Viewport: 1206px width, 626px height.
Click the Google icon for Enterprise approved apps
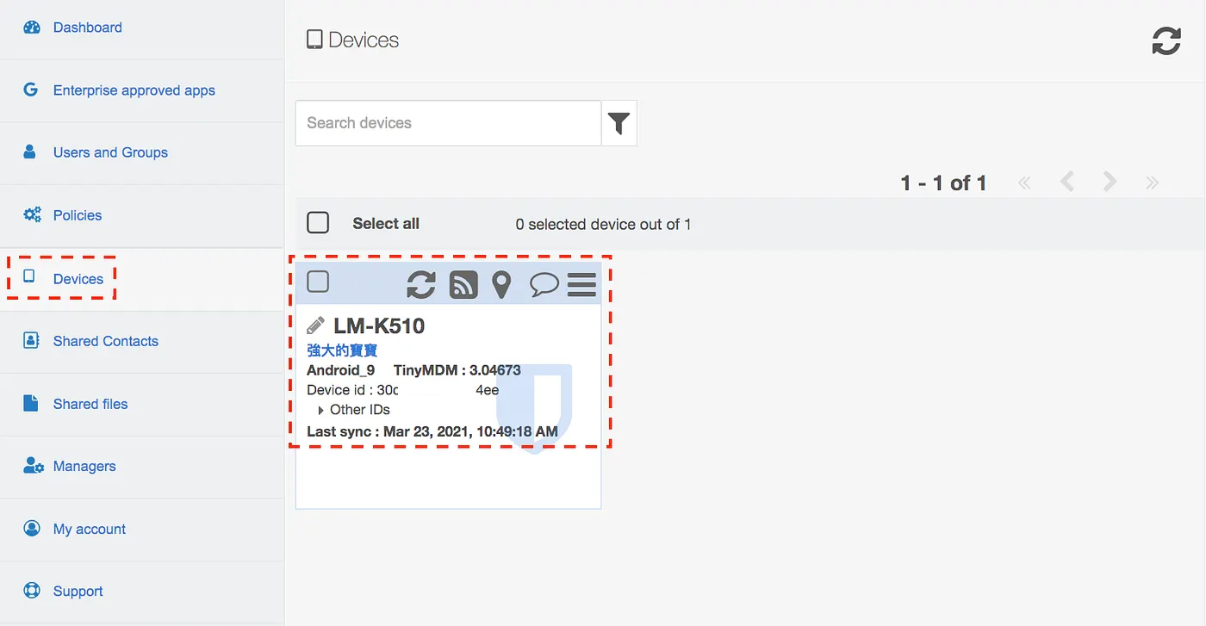tap(31, 90)
